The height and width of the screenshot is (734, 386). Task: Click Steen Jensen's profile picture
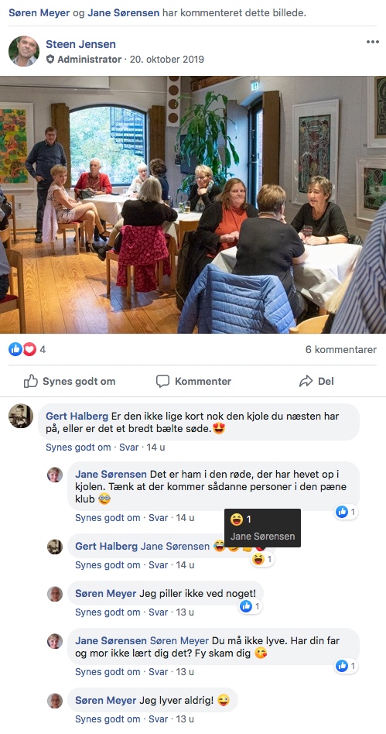click(x=23, y=51)
